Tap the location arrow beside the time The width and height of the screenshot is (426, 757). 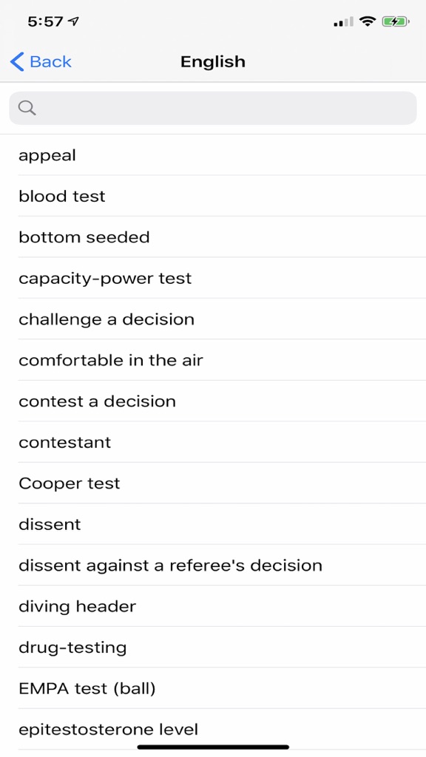[x=73, y=21]
